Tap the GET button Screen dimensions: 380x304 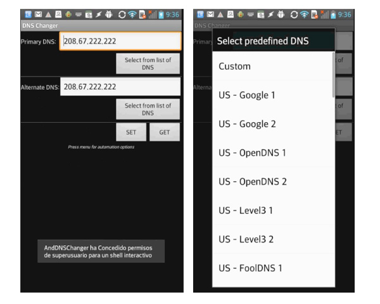click(165, 132)
